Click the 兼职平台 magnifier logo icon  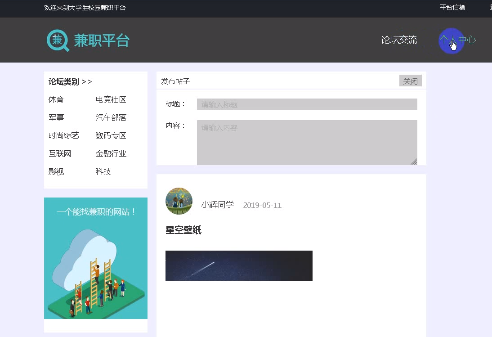[58, 40]
